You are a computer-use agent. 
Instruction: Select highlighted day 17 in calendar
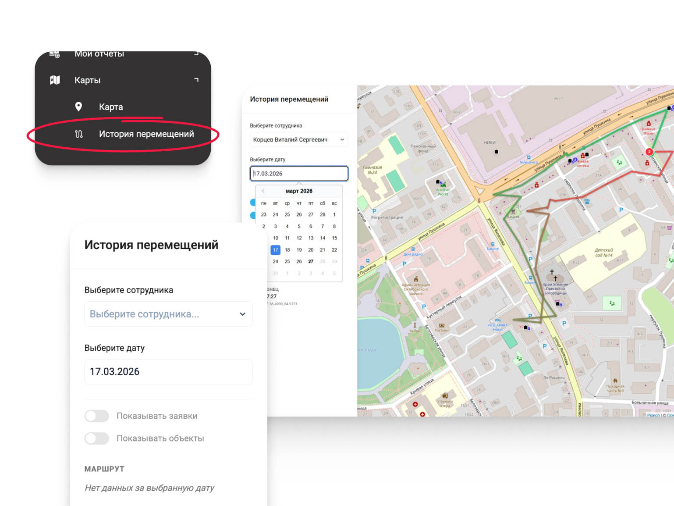click(275, 249)
